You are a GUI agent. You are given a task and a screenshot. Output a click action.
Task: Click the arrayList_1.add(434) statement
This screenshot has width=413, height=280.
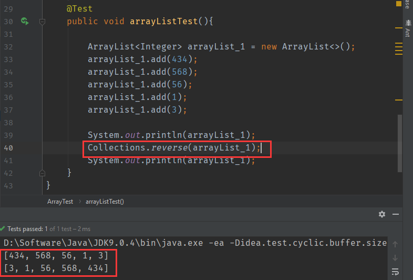tap(142, 59)
